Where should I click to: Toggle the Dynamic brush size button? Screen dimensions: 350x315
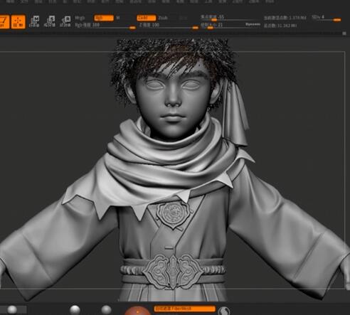(253, 24)
